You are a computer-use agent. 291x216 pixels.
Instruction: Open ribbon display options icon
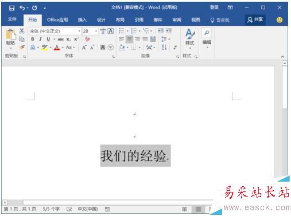pyautogui.click(x=230, y=7)
